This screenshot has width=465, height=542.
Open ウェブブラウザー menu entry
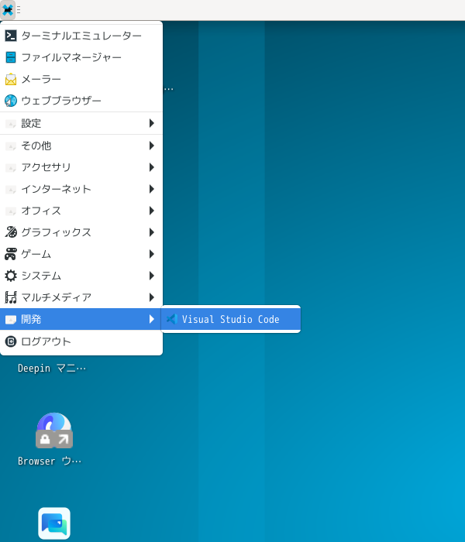point(81,101)
